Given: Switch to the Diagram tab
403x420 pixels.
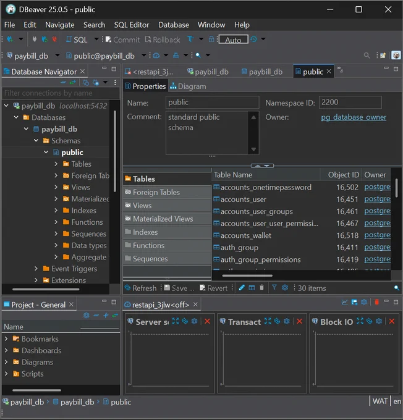Looking at the screenshot, I should tap(188, 86).
